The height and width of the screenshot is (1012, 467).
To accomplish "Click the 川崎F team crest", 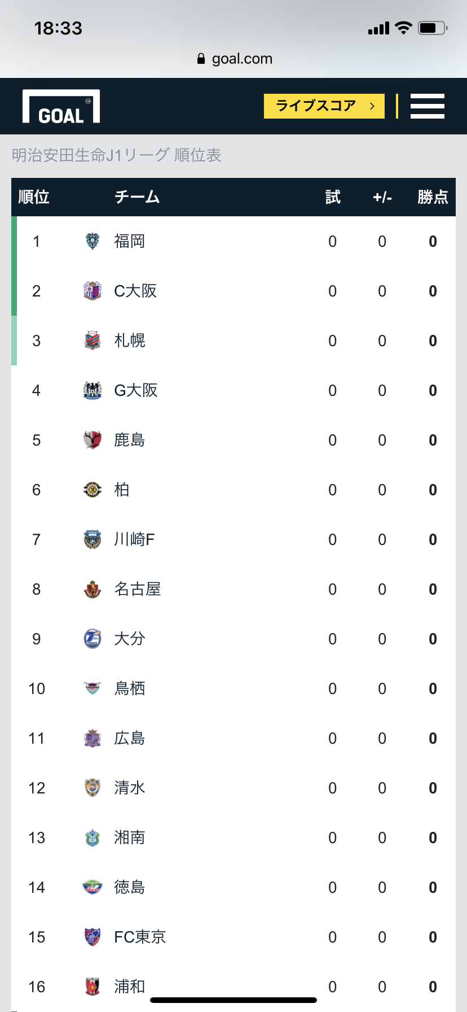I will point(92,540).
